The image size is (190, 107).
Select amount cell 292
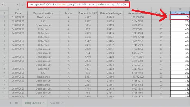(x=88, y=29)
